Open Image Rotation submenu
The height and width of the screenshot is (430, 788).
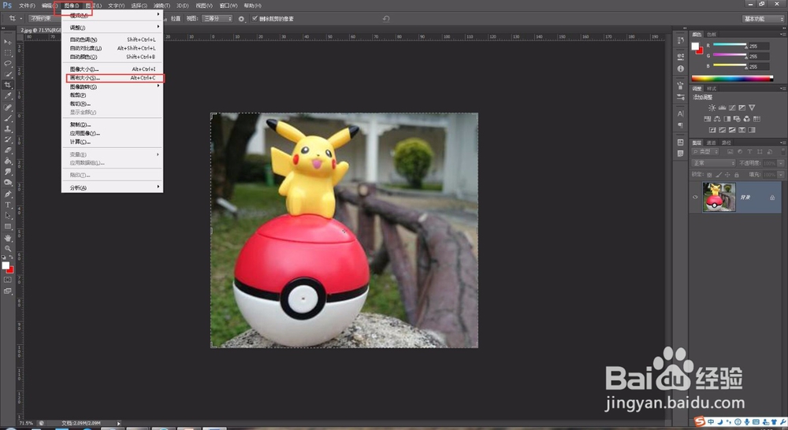tap(112, 87)
